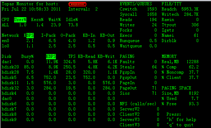
Task: Click the Wait% CPU column header
Action: pos(55,20)
